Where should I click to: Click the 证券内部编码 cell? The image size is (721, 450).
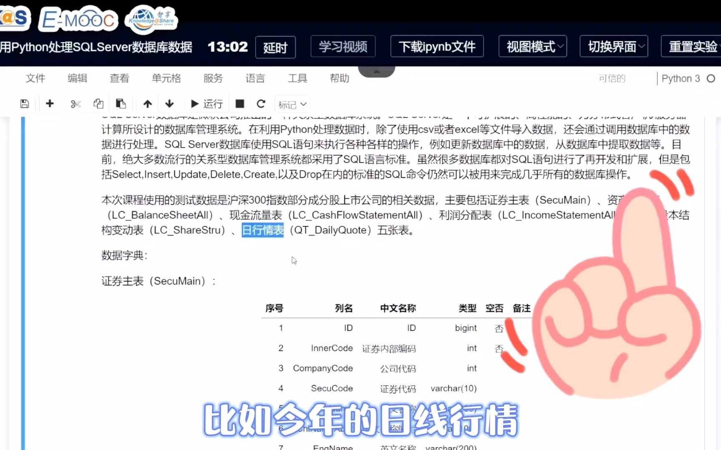click(x=389, y=348)
